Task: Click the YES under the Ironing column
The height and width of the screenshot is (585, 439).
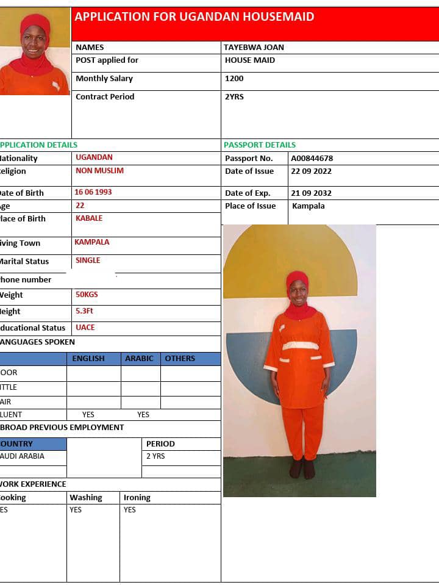Action: coord(130,509)
